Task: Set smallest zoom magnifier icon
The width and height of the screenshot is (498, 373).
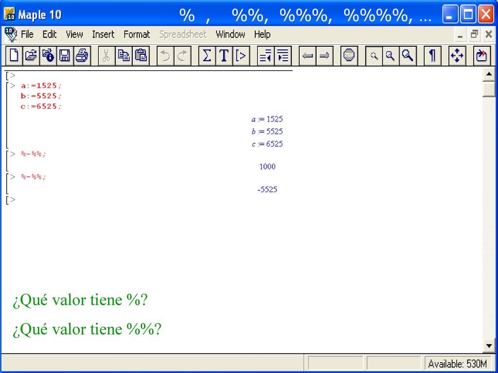Action: (373, 56)
